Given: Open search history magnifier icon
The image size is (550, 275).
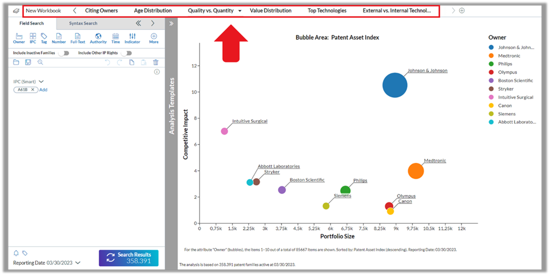Looking at the screenshot, I should pos(40,63).
